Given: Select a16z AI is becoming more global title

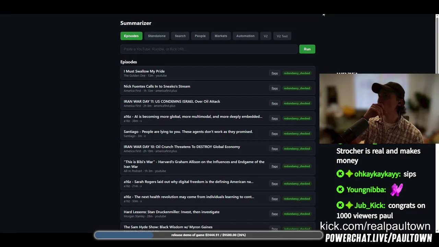Looking at the screenshot, I should pyautogui.click(x=193, y=117).
